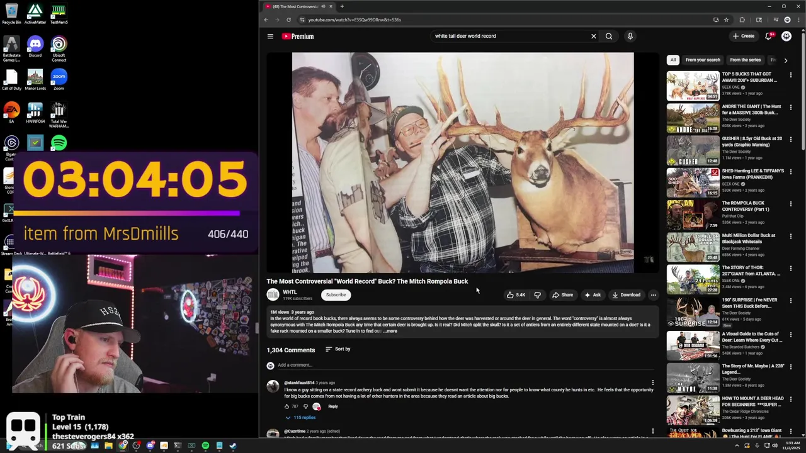Screen dimensions: 806x453
Task: Open EA app desktop shortcut
Action: click(11, 113)
